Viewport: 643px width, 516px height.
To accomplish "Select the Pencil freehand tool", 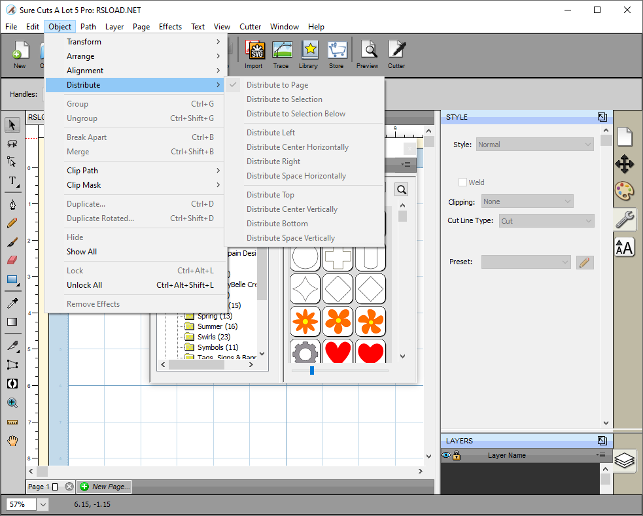I will 12,223.
